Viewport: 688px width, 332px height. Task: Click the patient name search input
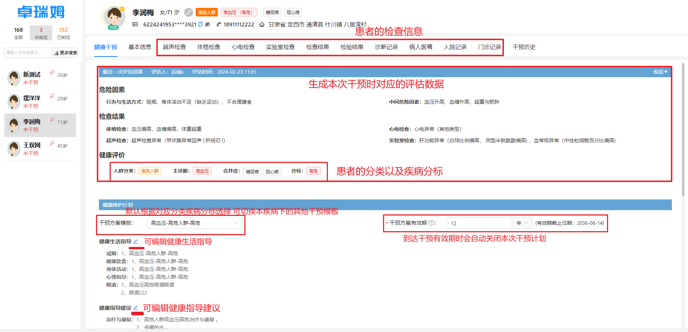pos(28,53)
